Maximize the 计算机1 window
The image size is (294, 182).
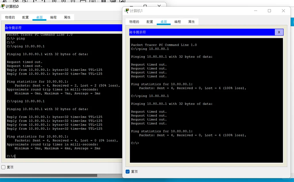[x=269, y=11]
